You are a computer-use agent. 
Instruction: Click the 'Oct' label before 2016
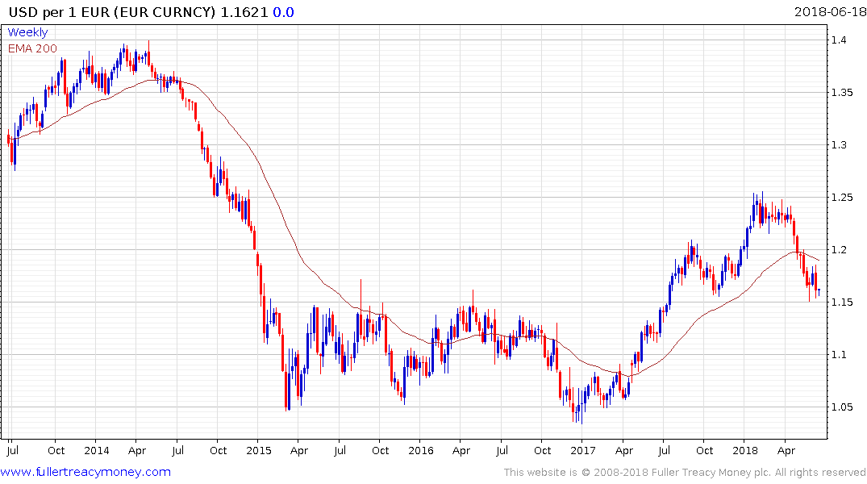380,451
